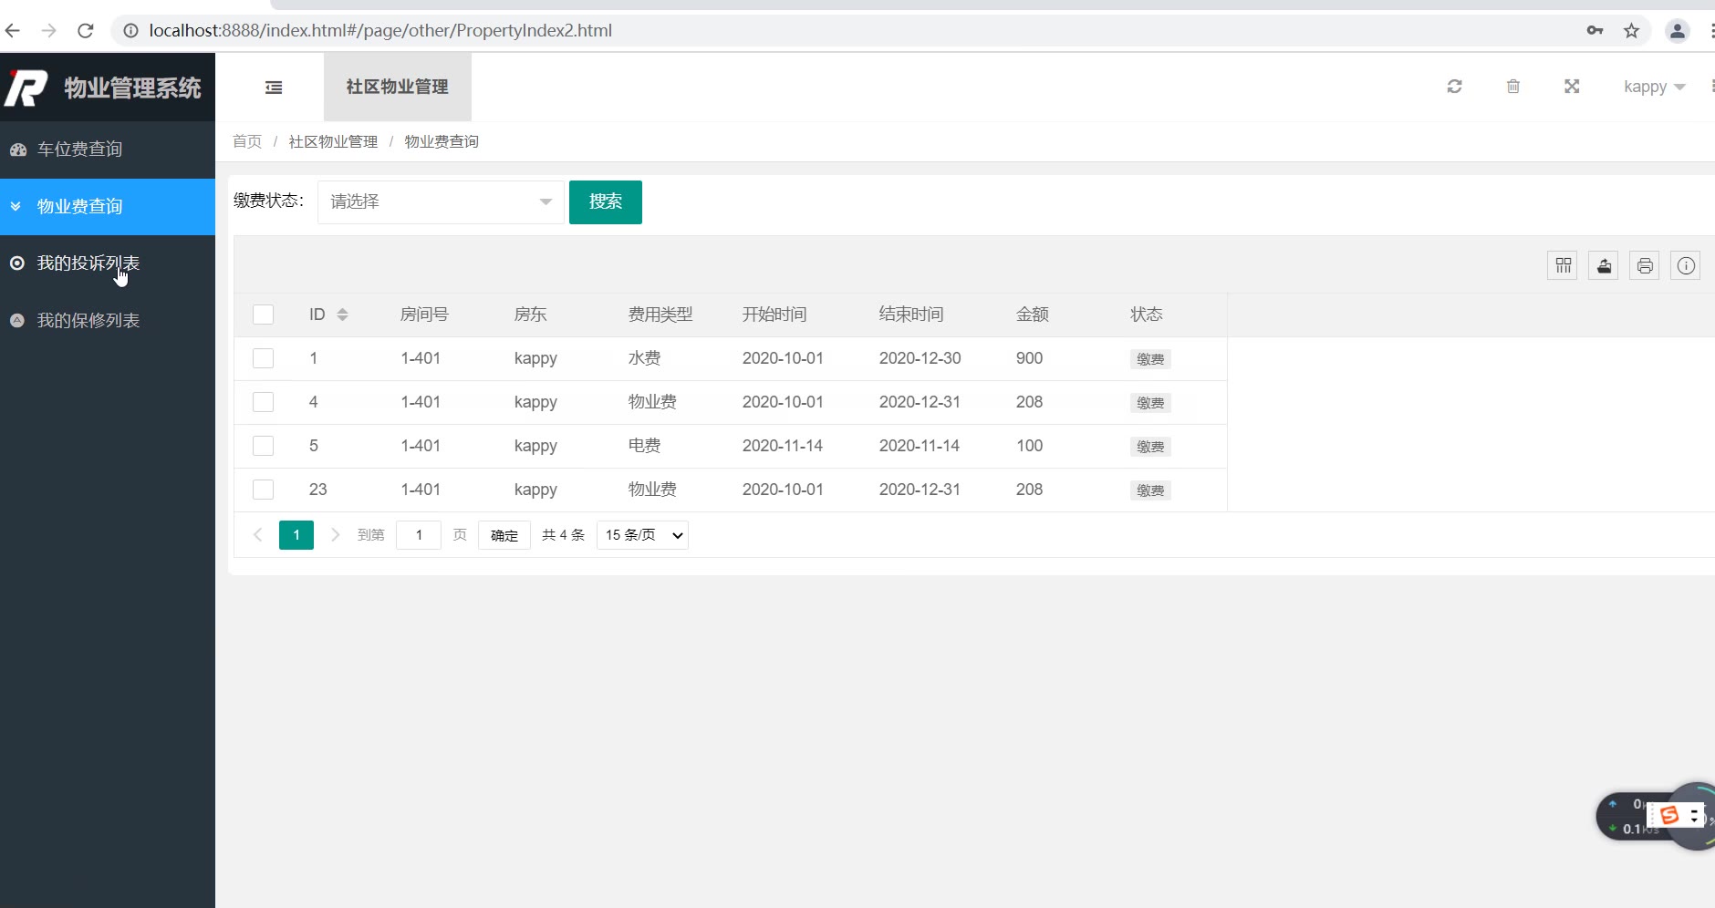Check the box for row ID 5
Screen dimensions: 1715x908
(264, 446)
